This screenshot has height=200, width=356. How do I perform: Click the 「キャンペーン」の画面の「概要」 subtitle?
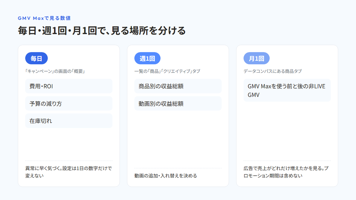[x=55, y=71]
